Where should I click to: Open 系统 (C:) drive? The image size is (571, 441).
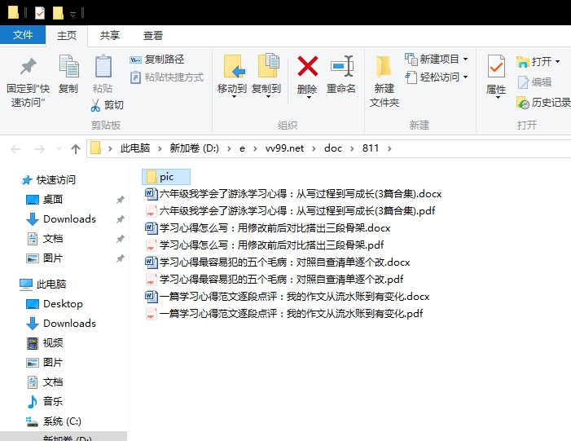tap(54, 421)
